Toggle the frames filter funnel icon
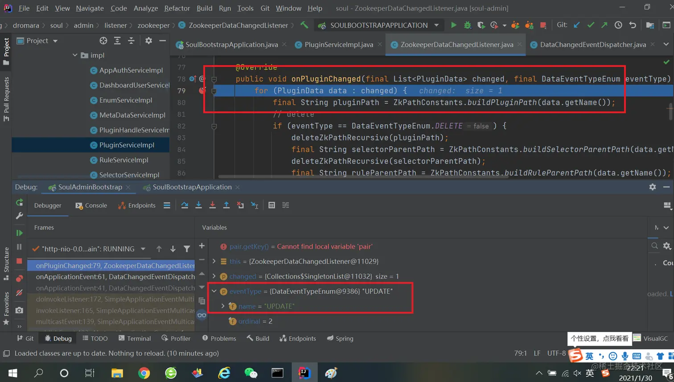The width and height of the screenshot is (674, 382). [187, 249]
